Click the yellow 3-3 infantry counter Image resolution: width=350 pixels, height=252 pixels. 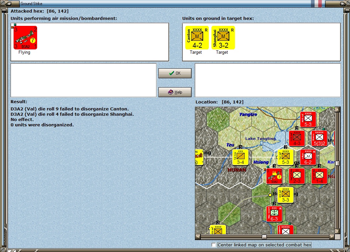[285, 195]
